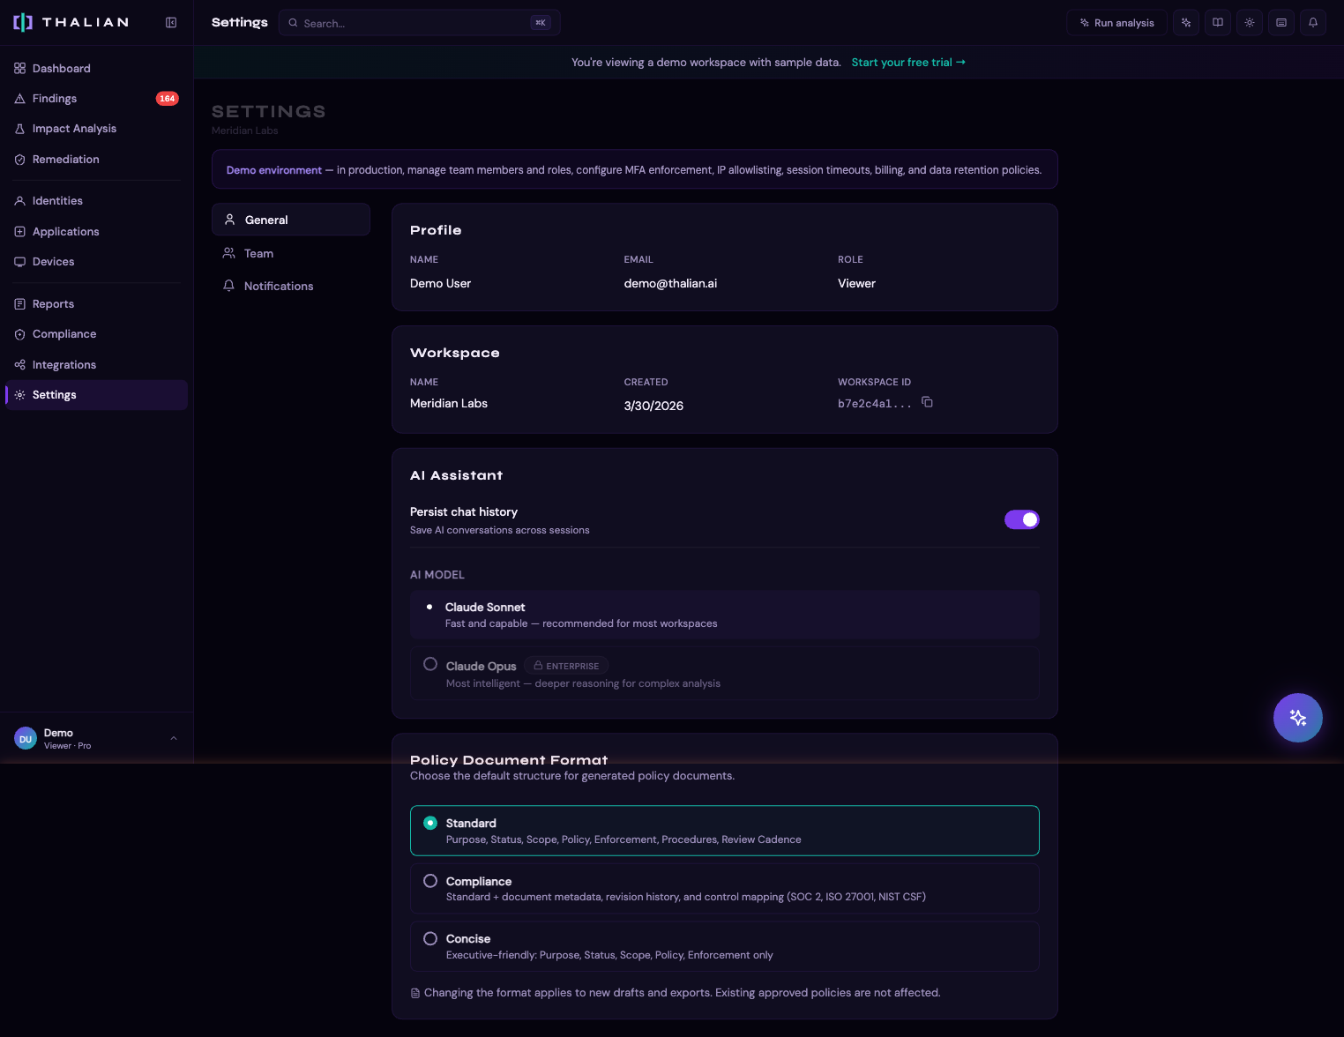Open Applications page
1344x1037 pixels.
coord(96,232)
